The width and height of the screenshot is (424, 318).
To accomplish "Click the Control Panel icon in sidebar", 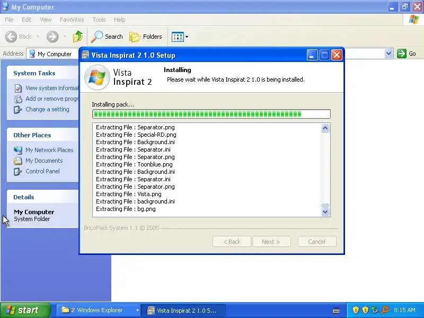I will [18, 171].
